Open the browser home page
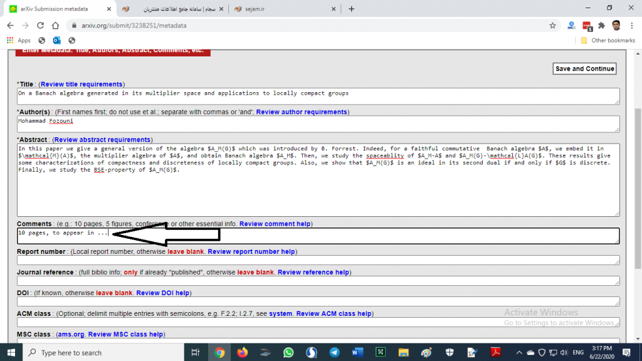 point(55,25)
